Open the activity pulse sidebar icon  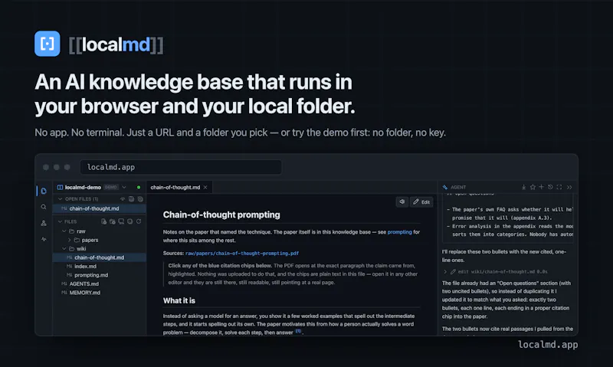click(x=44, y=239)
